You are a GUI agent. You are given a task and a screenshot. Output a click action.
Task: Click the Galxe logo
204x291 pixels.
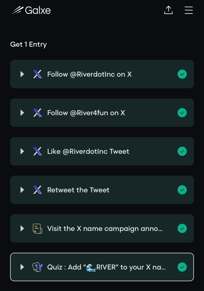click(x=31, y=11)
